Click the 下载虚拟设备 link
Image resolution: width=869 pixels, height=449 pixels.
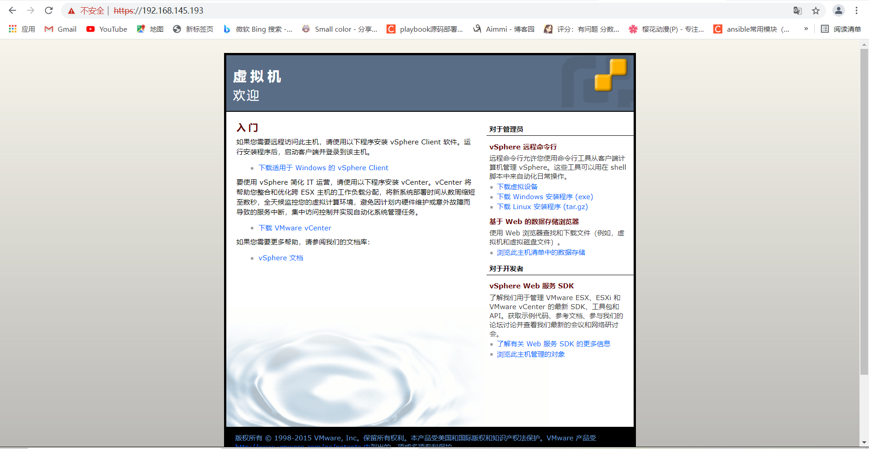click(x=517, y=187)
